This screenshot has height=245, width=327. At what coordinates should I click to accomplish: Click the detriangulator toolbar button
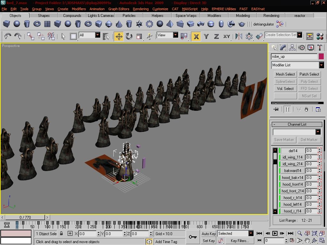click(263, 24)
